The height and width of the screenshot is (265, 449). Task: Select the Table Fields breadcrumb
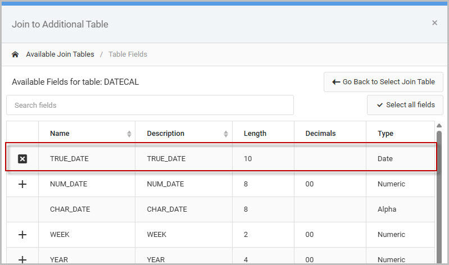(128, 54)
